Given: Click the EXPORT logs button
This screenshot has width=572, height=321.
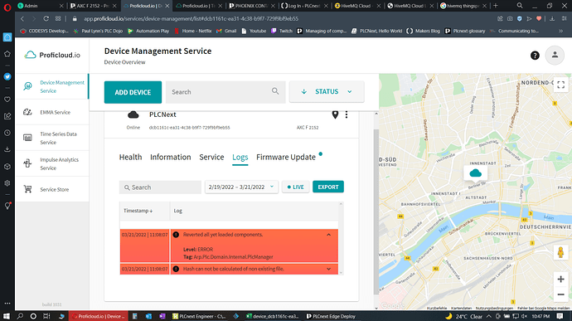Looking at the screenshot, I should (x=328, y=187).
